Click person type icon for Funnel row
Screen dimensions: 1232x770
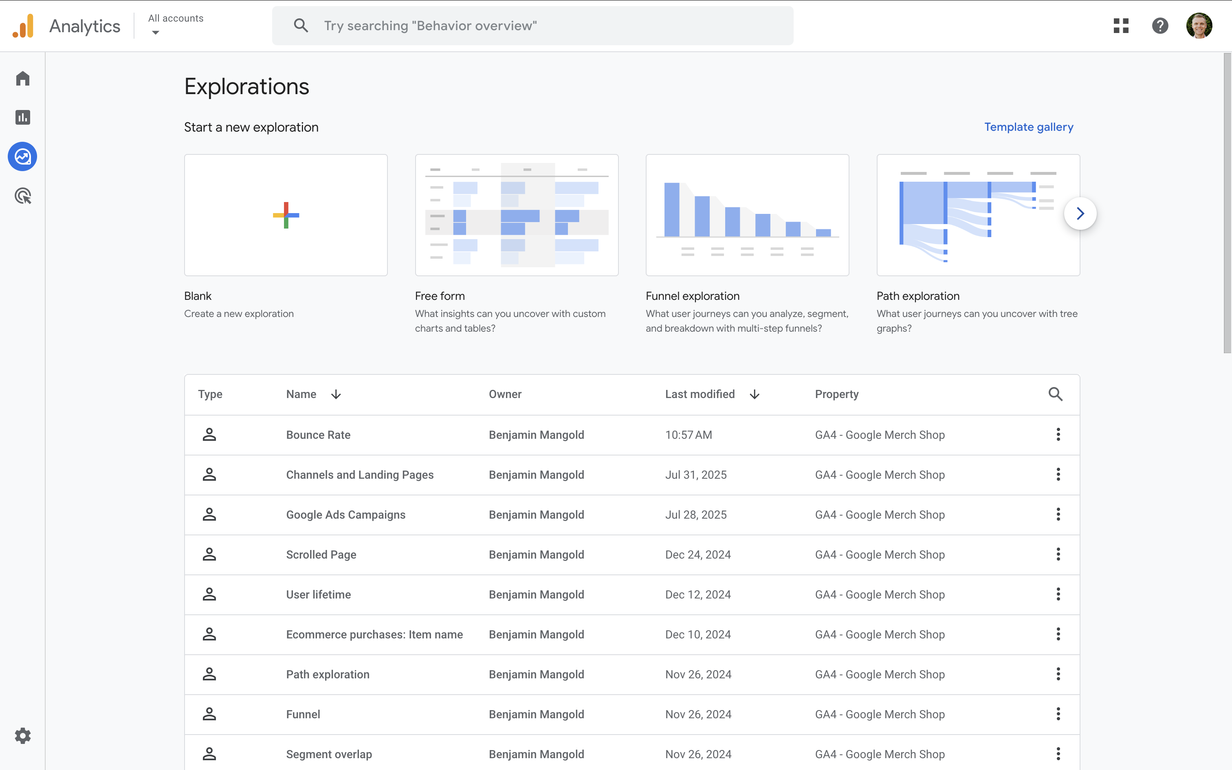(209, 714)
